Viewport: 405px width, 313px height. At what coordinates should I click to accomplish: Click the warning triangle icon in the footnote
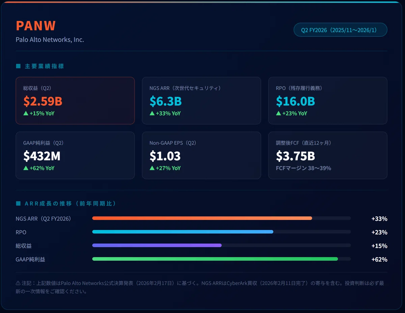(x=18, y=283)
